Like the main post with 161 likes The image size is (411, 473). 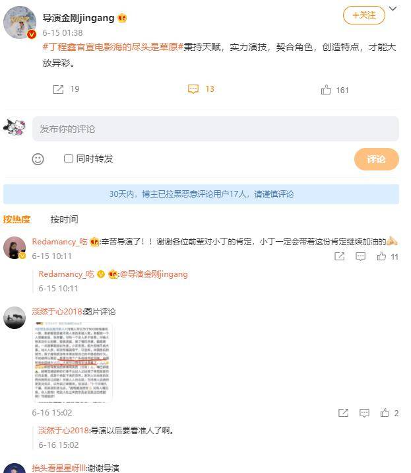click(x=326, y=90)
